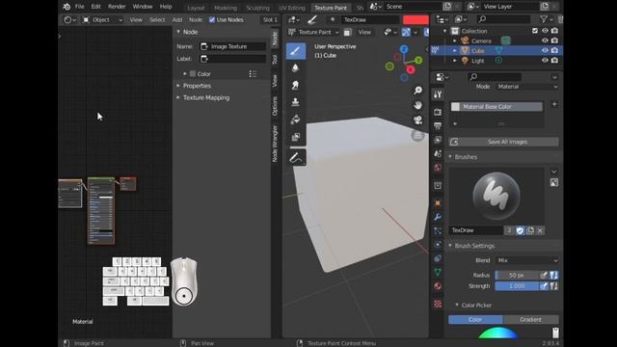The image size is (617, 347).
Task: Duplicate the TexDraw brush with copy icon
Action: click(530, 230)
